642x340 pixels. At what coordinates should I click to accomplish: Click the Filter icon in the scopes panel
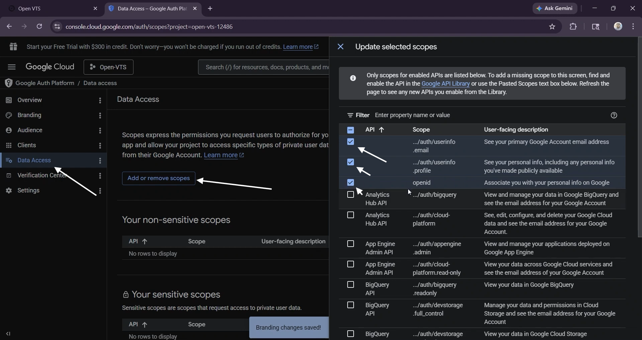coord(350,115)
